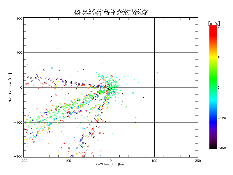Click the colorbar tick label "0"
The height and width of the screenshot is (175, 233).
(218, 87)
